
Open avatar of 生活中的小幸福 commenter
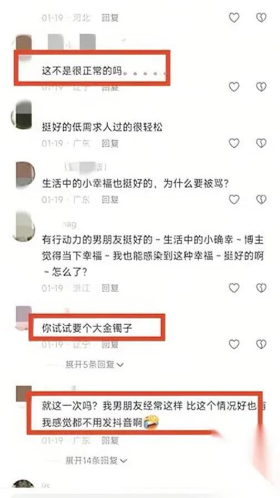pyautogui.click(x=24, y=175)
